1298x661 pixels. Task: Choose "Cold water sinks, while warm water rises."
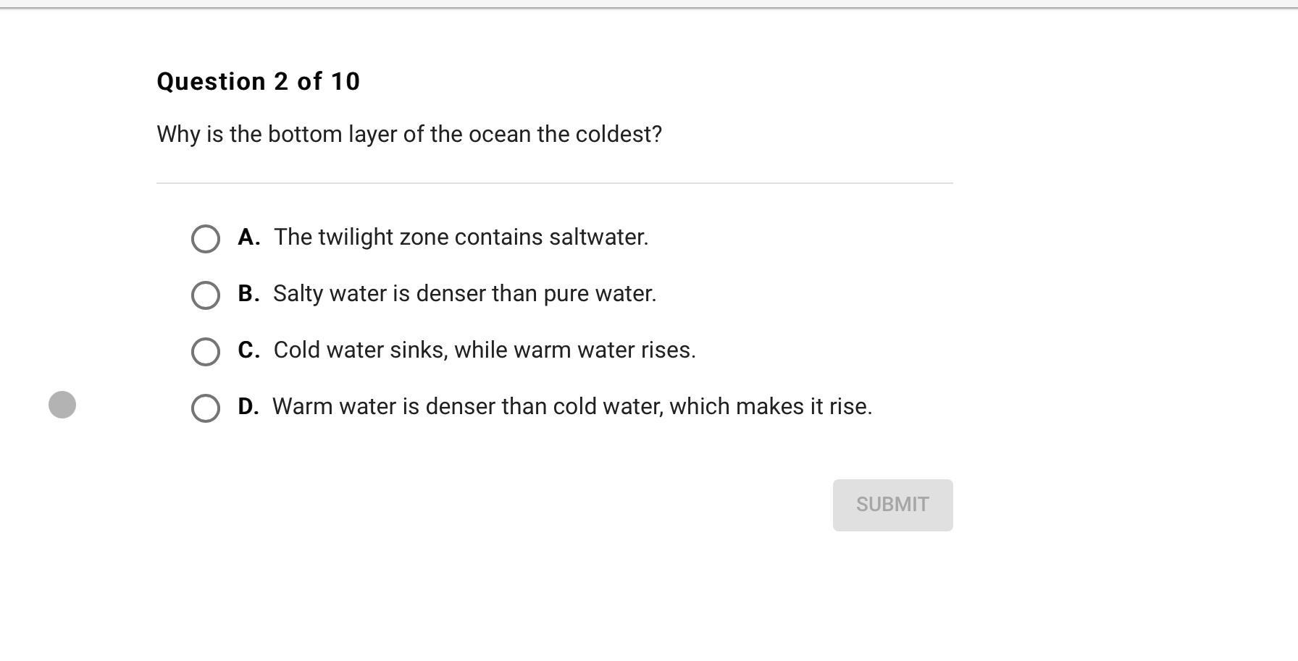point(485,350)
